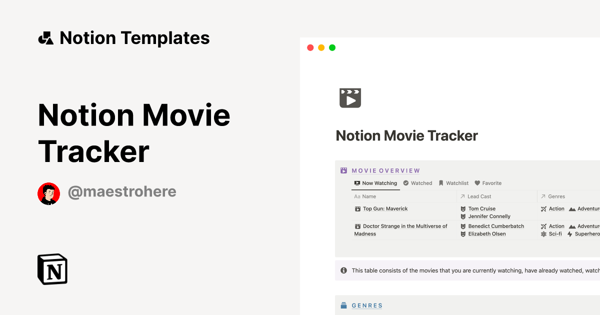The image size is (600, 315).
Task: Click the Notion Templates logo icon
Action: click(x=45, y=37)
